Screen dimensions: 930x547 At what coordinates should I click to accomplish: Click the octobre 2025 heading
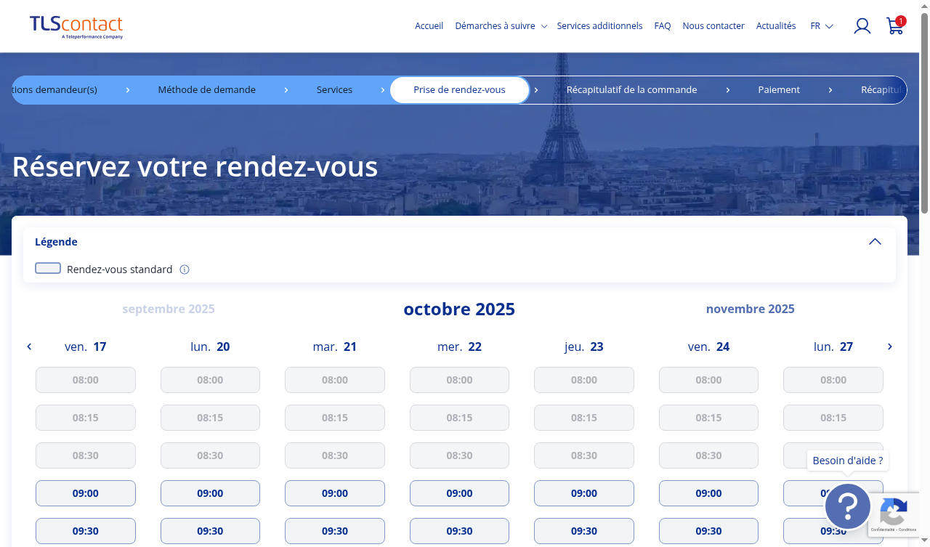tap(459, 309)
